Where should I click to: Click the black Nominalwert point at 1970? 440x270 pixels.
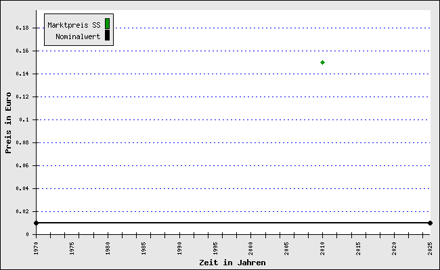[36, 223]
